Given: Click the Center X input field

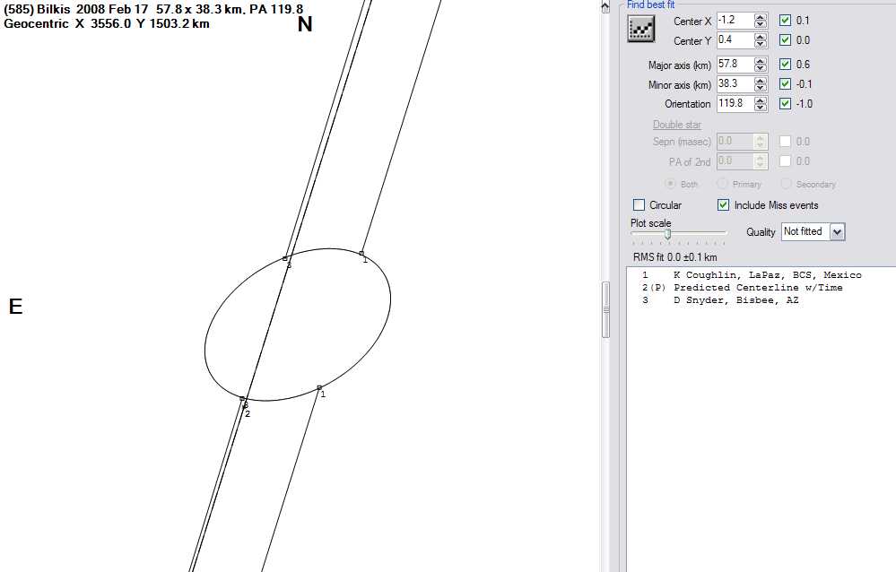Looking at the screenshot, I should click(x=735, y=21).
